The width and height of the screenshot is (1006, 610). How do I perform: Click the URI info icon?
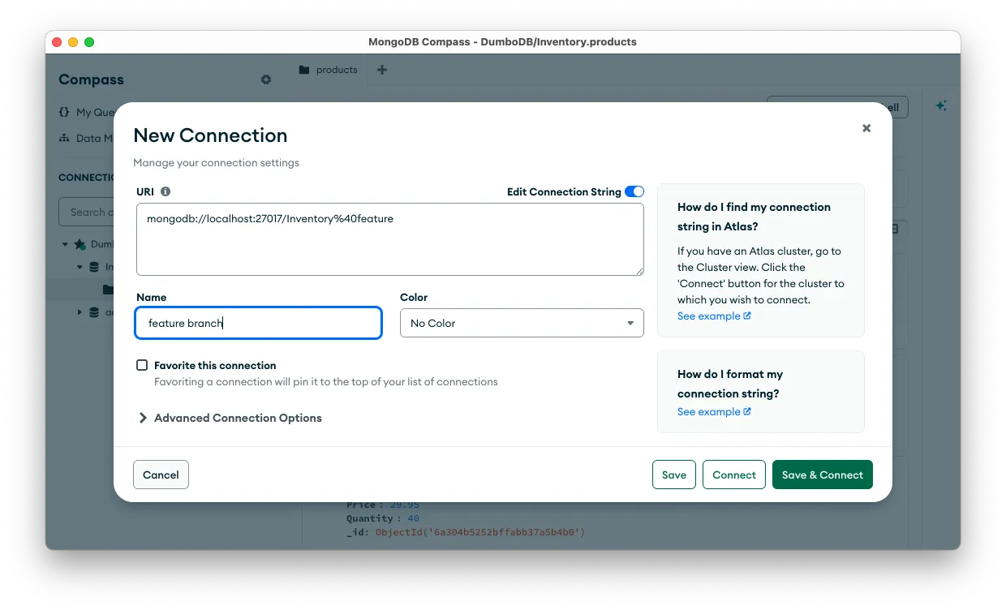coord(166,192)
